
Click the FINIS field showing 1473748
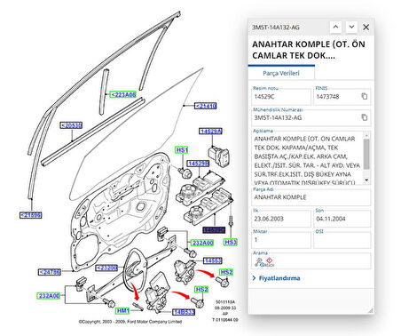[x=342, y=97]
